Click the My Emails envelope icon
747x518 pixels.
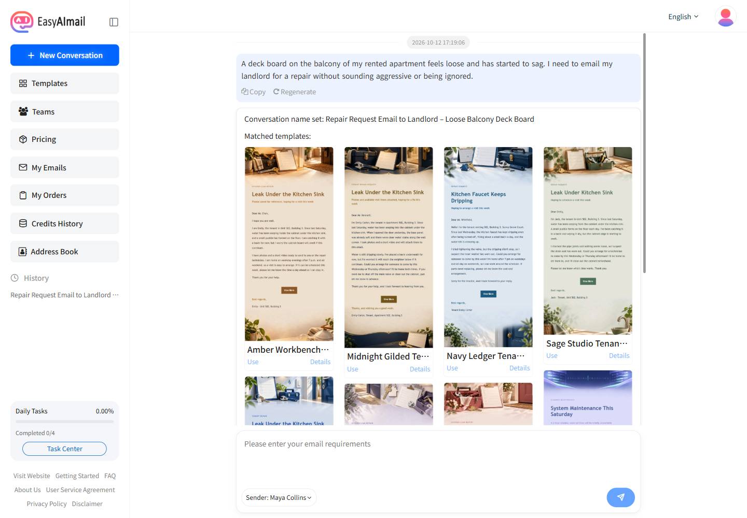pos(23,167)
